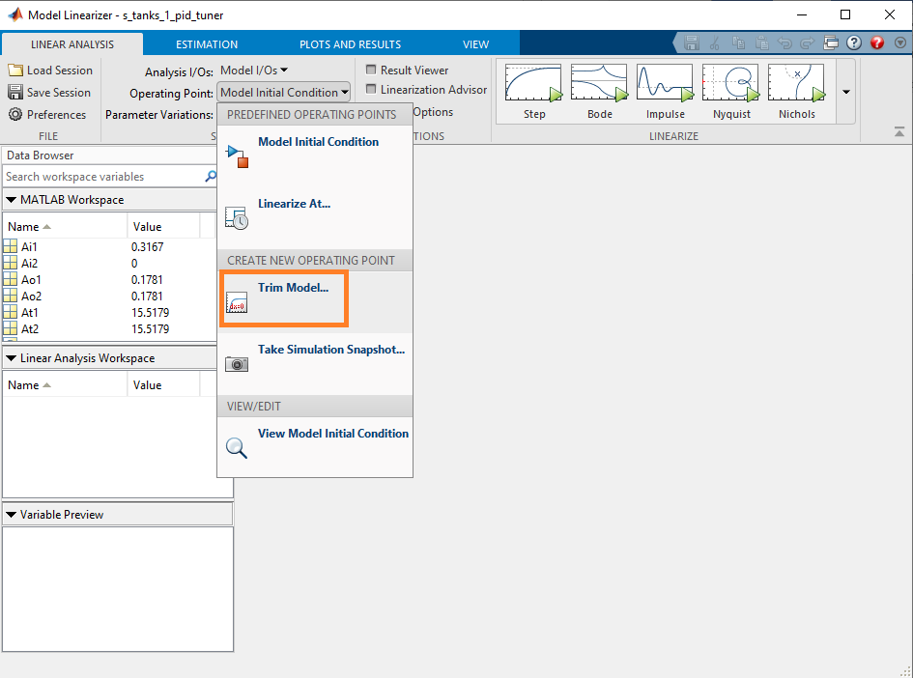Expand the linearize plot gallery arrow
This screenshot has width=913, height=678.
(x=845, y=93)
